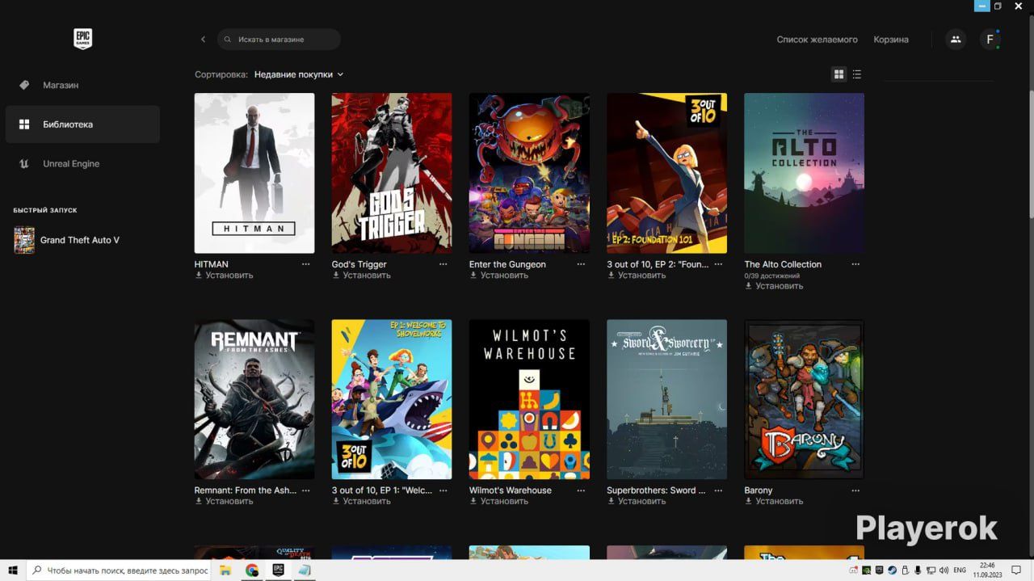Open three-dot menu for Wilmot's Warehouse
The image size is (1034, 581).
(580, 490)
